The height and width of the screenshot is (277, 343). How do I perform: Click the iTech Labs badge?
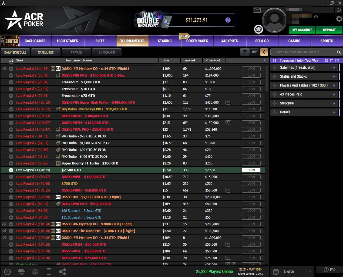coord(21,272)
